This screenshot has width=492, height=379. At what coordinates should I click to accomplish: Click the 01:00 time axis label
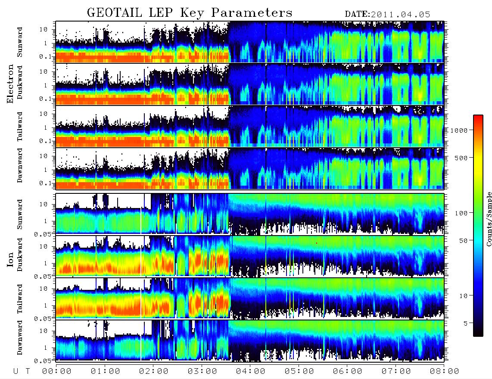tap(106, 371)
